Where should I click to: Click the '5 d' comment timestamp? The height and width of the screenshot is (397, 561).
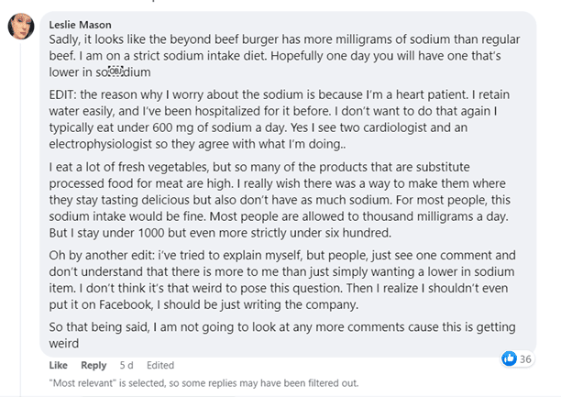(126, 366)
